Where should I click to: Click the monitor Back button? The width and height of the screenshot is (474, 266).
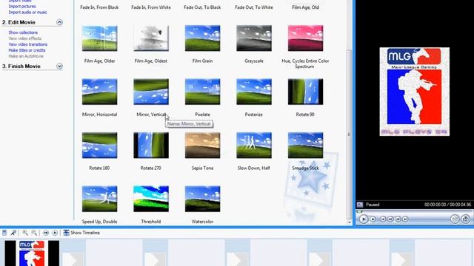coord(383,219)
